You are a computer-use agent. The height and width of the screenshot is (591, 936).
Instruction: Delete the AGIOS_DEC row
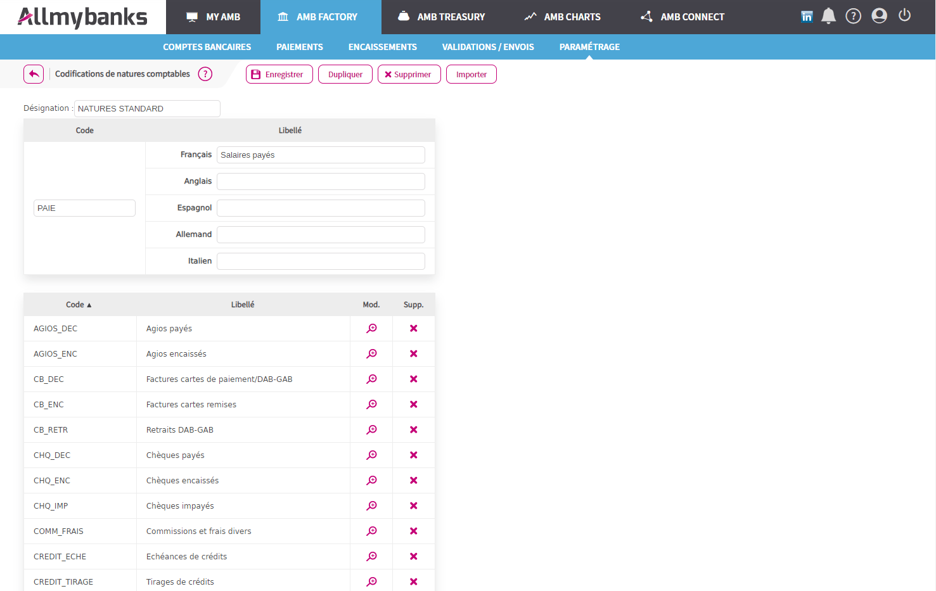(414, 328)
